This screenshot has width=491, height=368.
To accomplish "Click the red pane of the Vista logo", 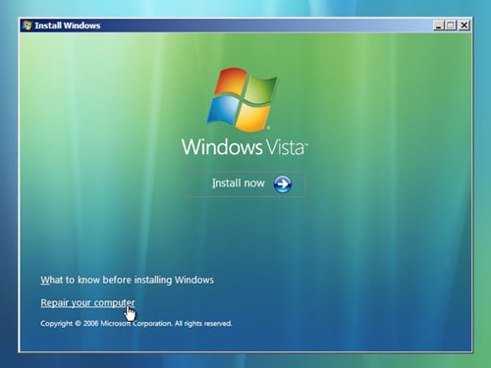I will click(x=230, y=80).
